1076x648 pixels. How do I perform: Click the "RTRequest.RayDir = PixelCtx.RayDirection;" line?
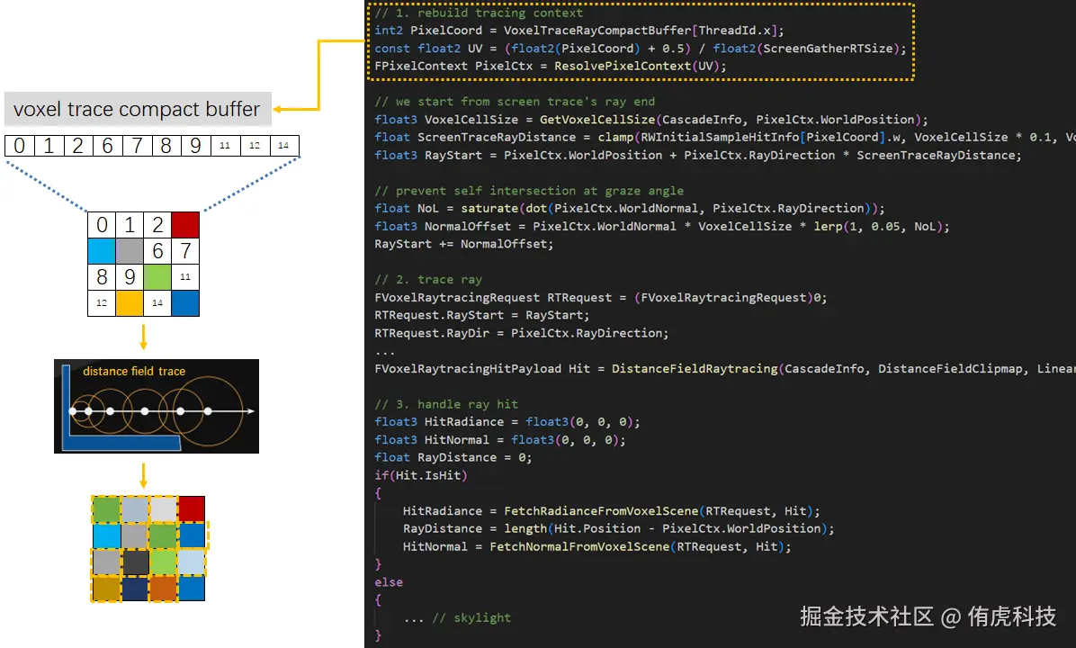pos(521,333)
